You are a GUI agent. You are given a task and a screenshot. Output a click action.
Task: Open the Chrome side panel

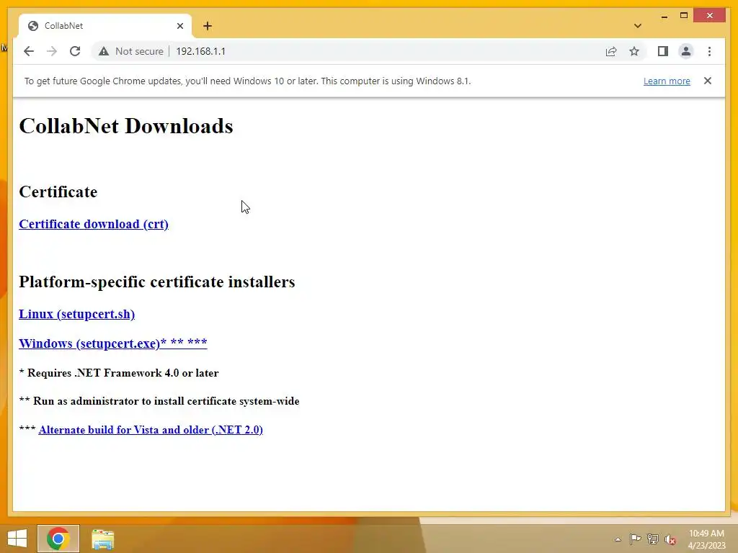click(663, 51)
